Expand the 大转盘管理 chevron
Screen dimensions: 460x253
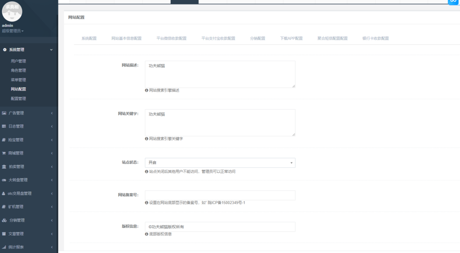click(x=52, y=180)
